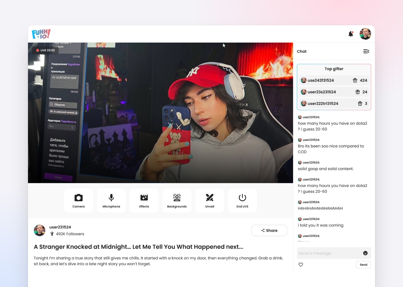Viewport: 403px width, 287px height.
Task: Select top gifter use242f31524
Action: pyautogui.click(x=334, y=80)
